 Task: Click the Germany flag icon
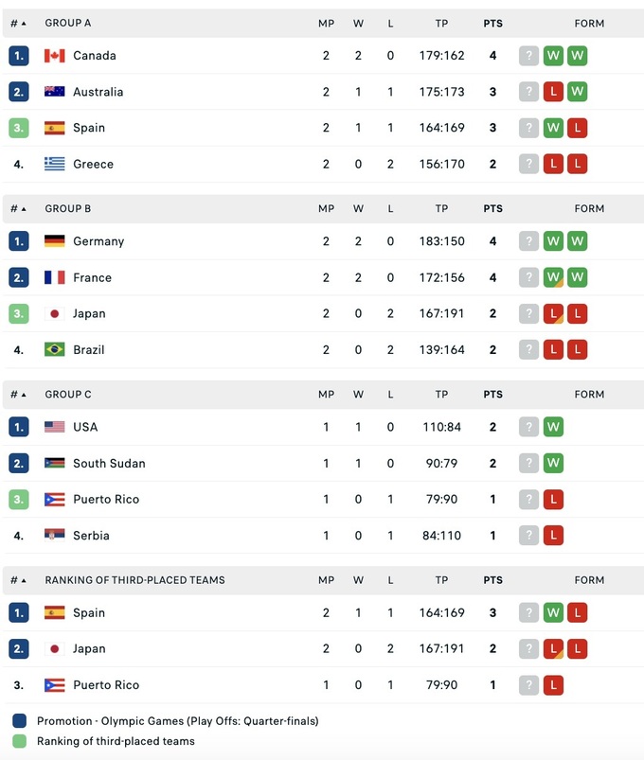(x=54, y=241)
